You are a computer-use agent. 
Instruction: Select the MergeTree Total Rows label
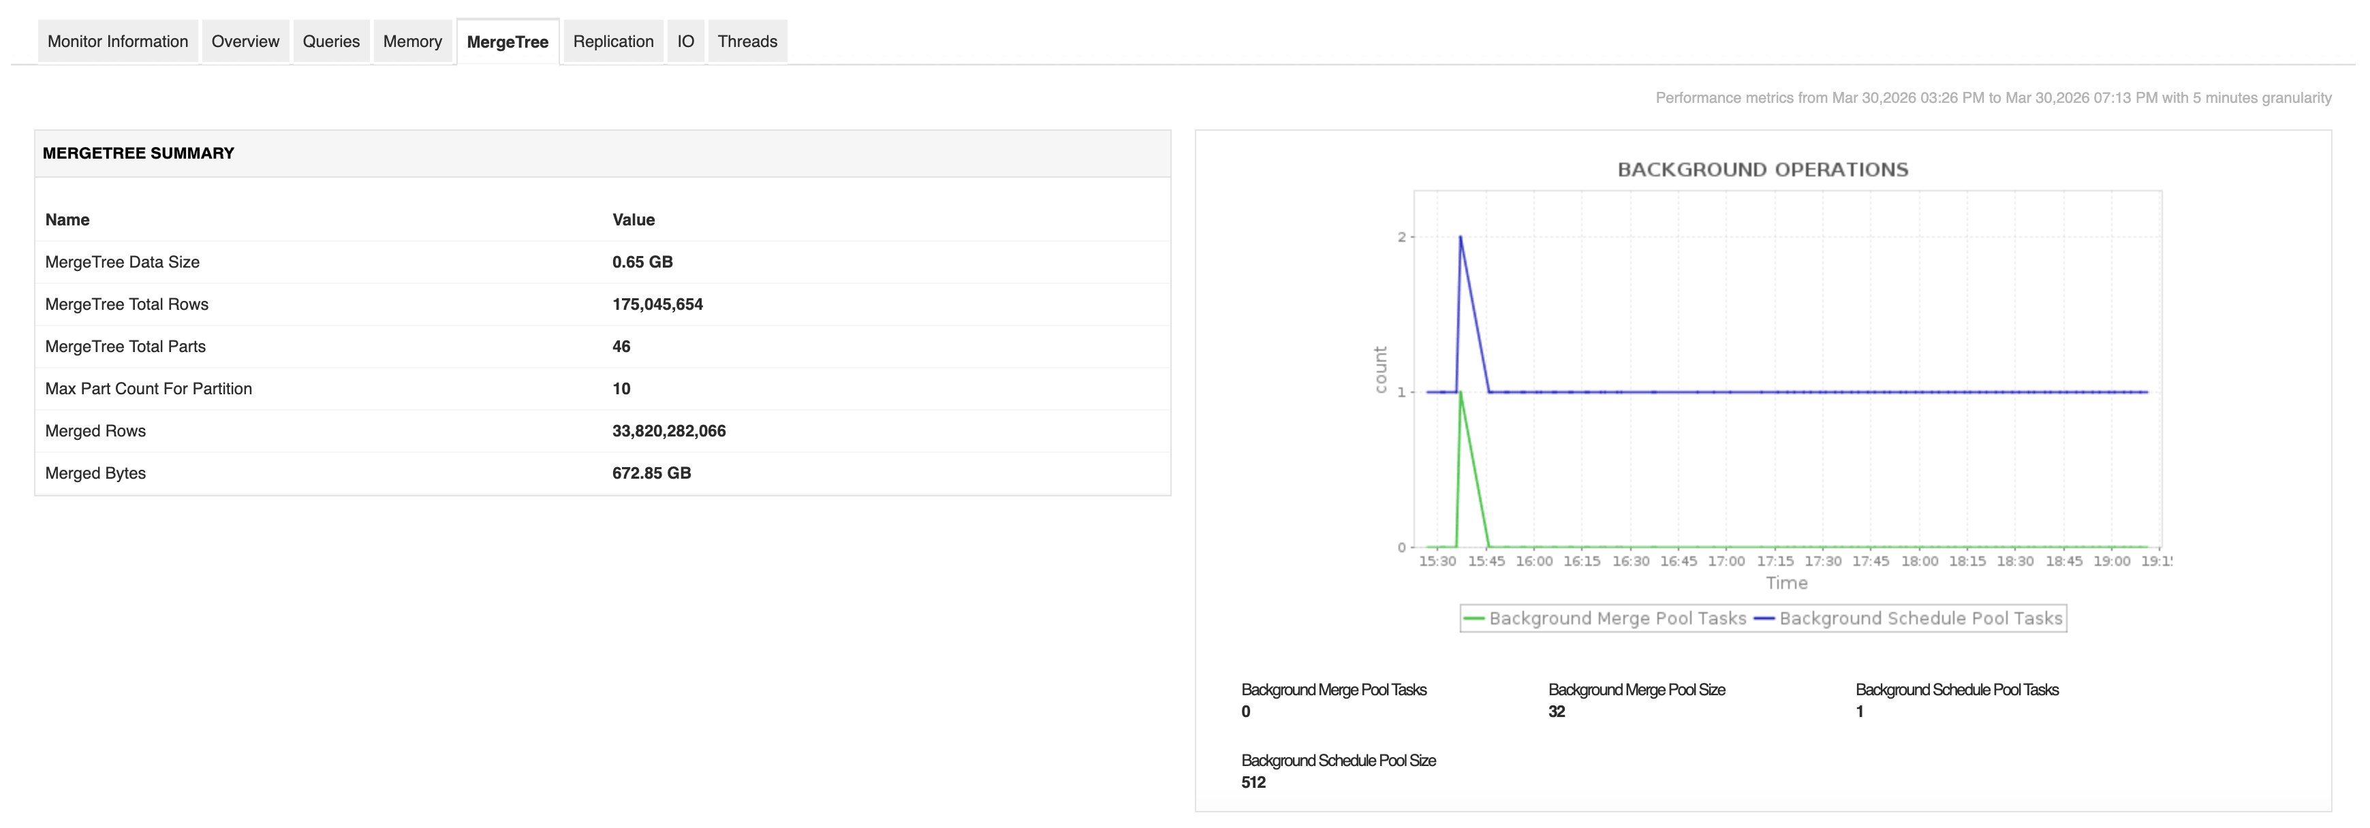127,304
